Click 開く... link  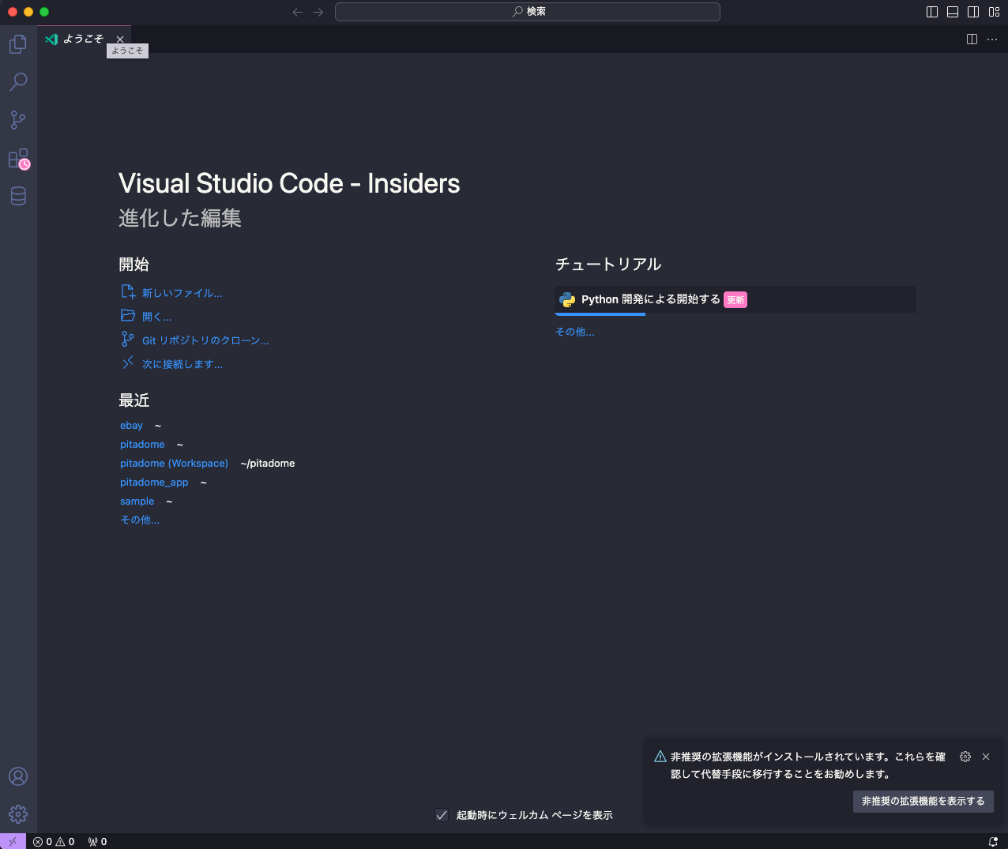coord(156,317)
